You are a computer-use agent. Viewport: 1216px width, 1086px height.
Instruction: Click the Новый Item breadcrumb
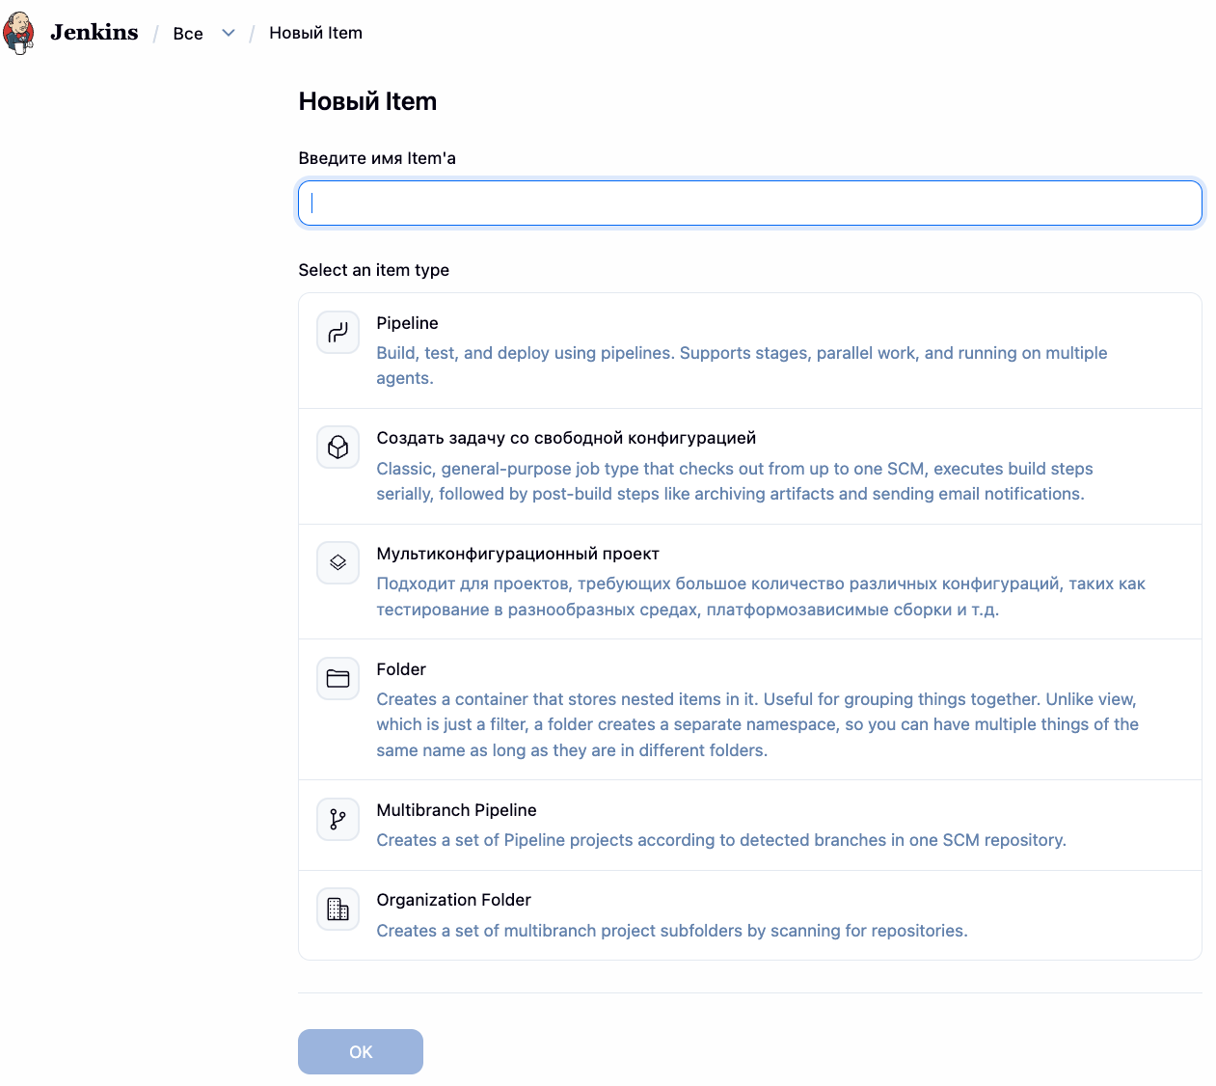click(315, 33)
